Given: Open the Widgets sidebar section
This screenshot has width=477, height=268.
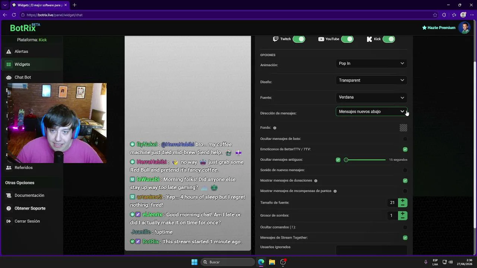Looking at the screenshot, I should (32, 64).
